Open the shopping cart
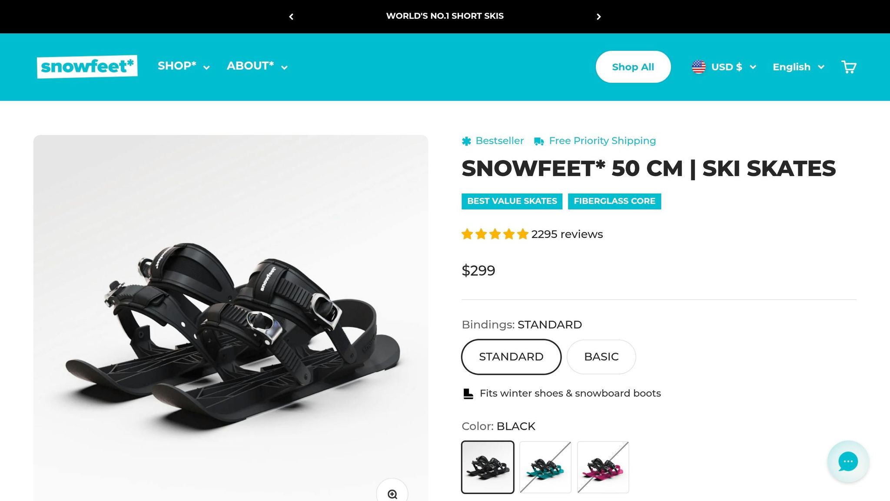The width and height of the screenshot is (890, 501). tap(849, 67)
